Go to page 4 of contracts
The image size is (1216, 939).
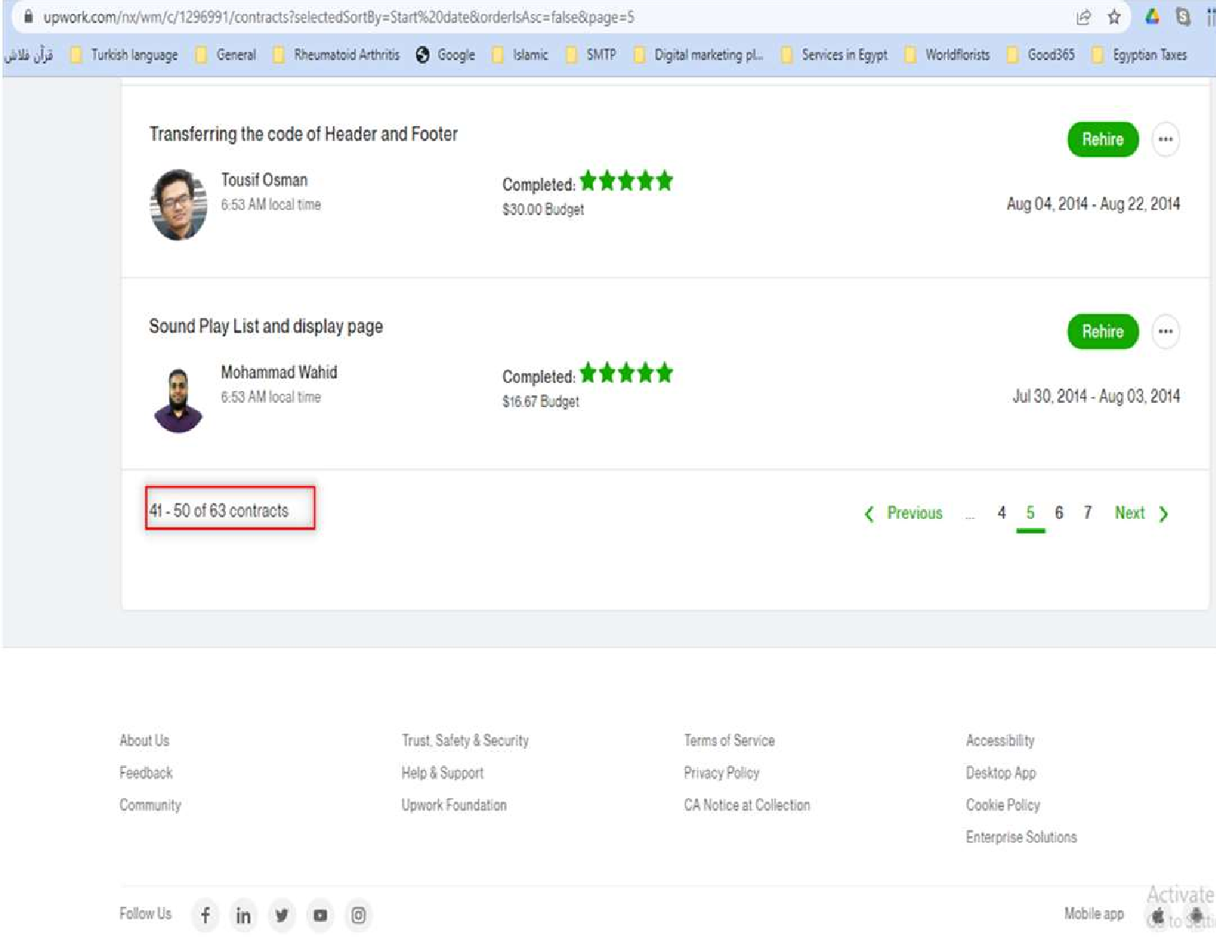coord(1001,513)
